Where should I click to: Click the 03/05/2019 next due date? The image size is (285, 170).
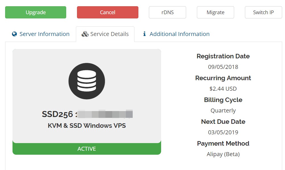[223, 132]
